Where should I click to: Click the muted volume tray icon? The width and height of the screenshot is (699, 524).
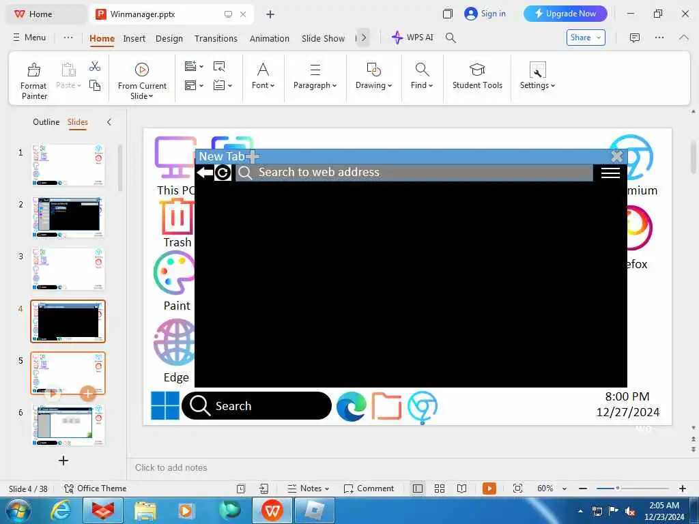coord(630,512)
